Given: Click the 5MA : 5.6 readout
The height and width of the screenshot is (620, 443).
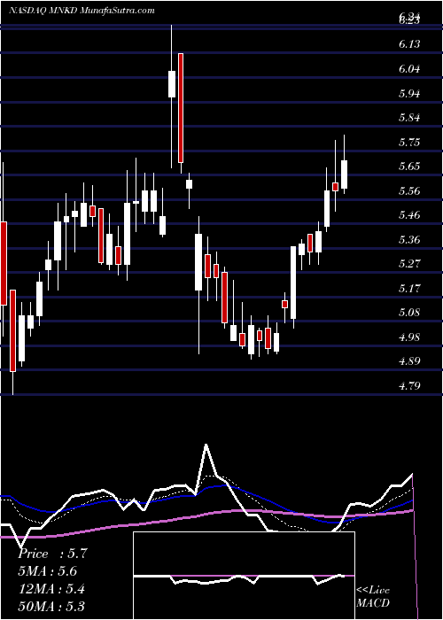Looking at the screenshot, I should coord(48,571).
